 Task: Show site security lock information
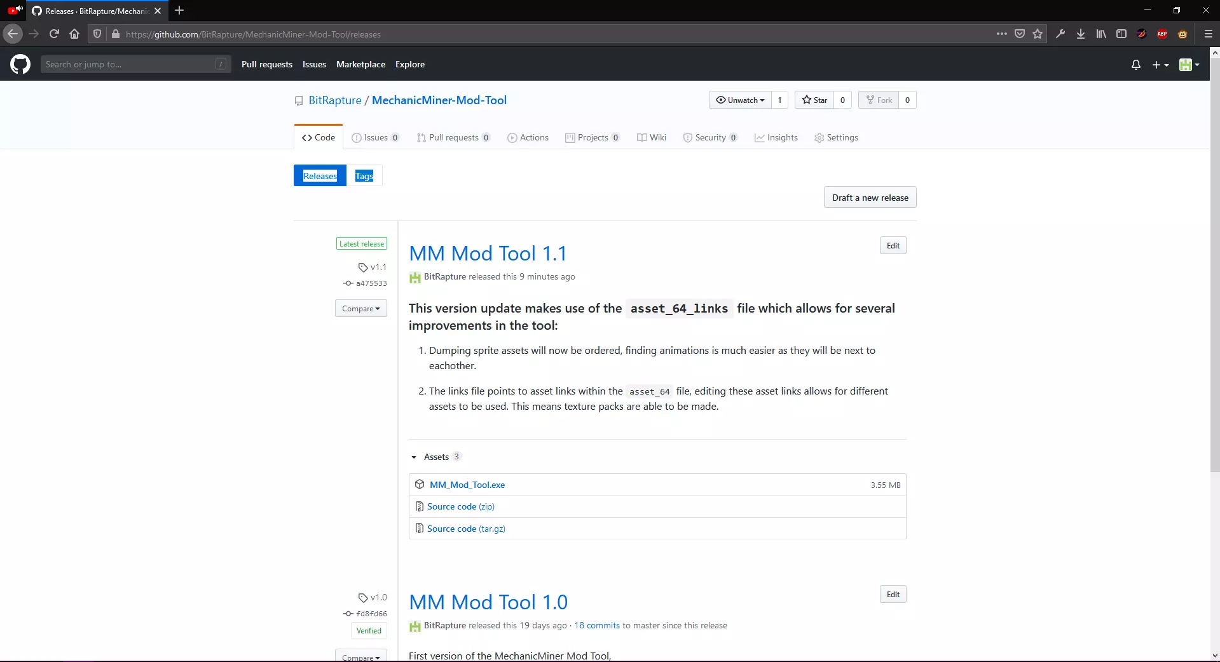pos(116,34)
